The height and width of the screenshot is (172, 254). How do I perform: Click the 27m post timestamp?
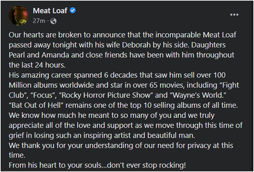pyautogui.click(x=38, y=21)
